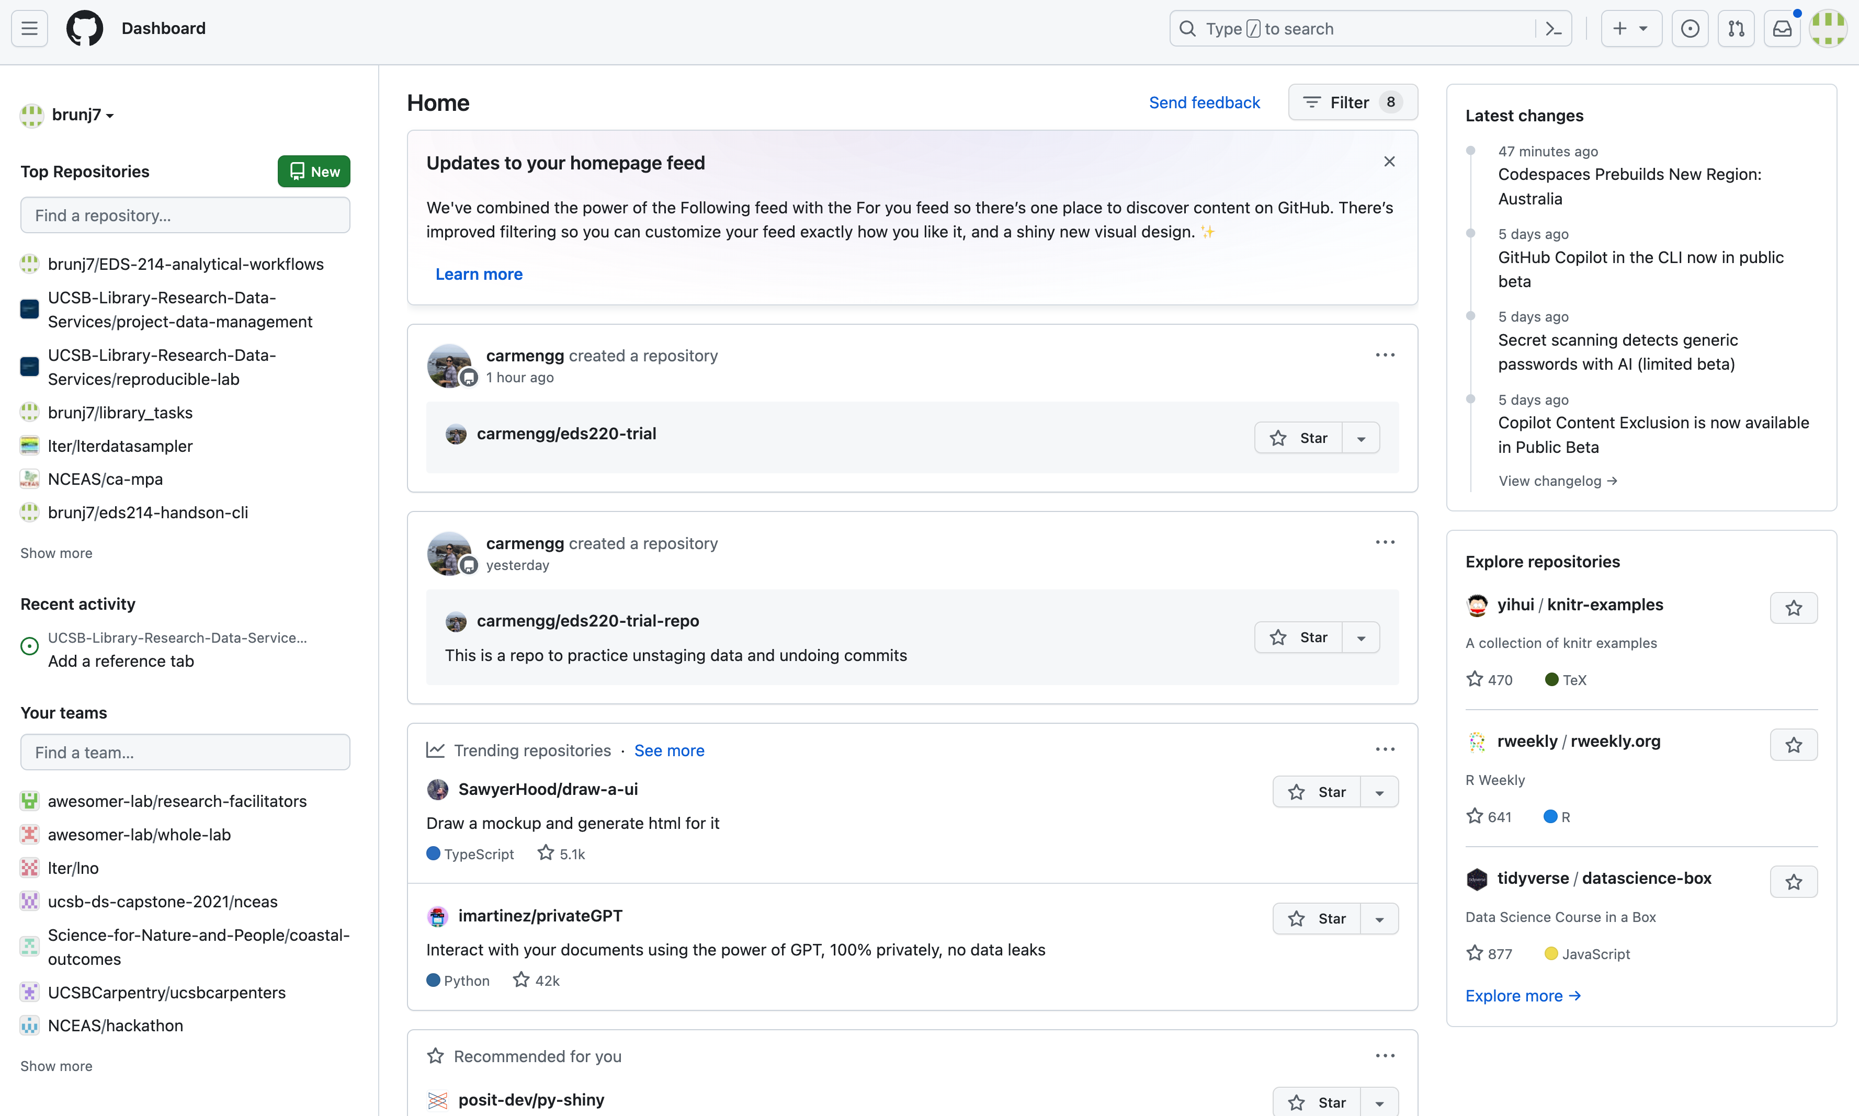Follow the Learn more link

coord(478,274)
